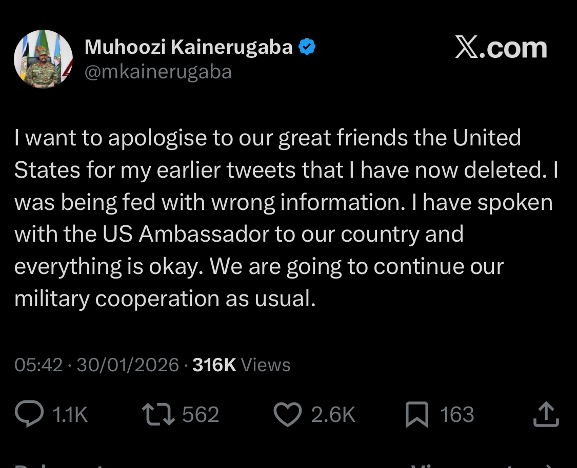This screenshot has width=577, height=468.
Task: Repost this tweet using the arrows icon
Action: [159, 414]
